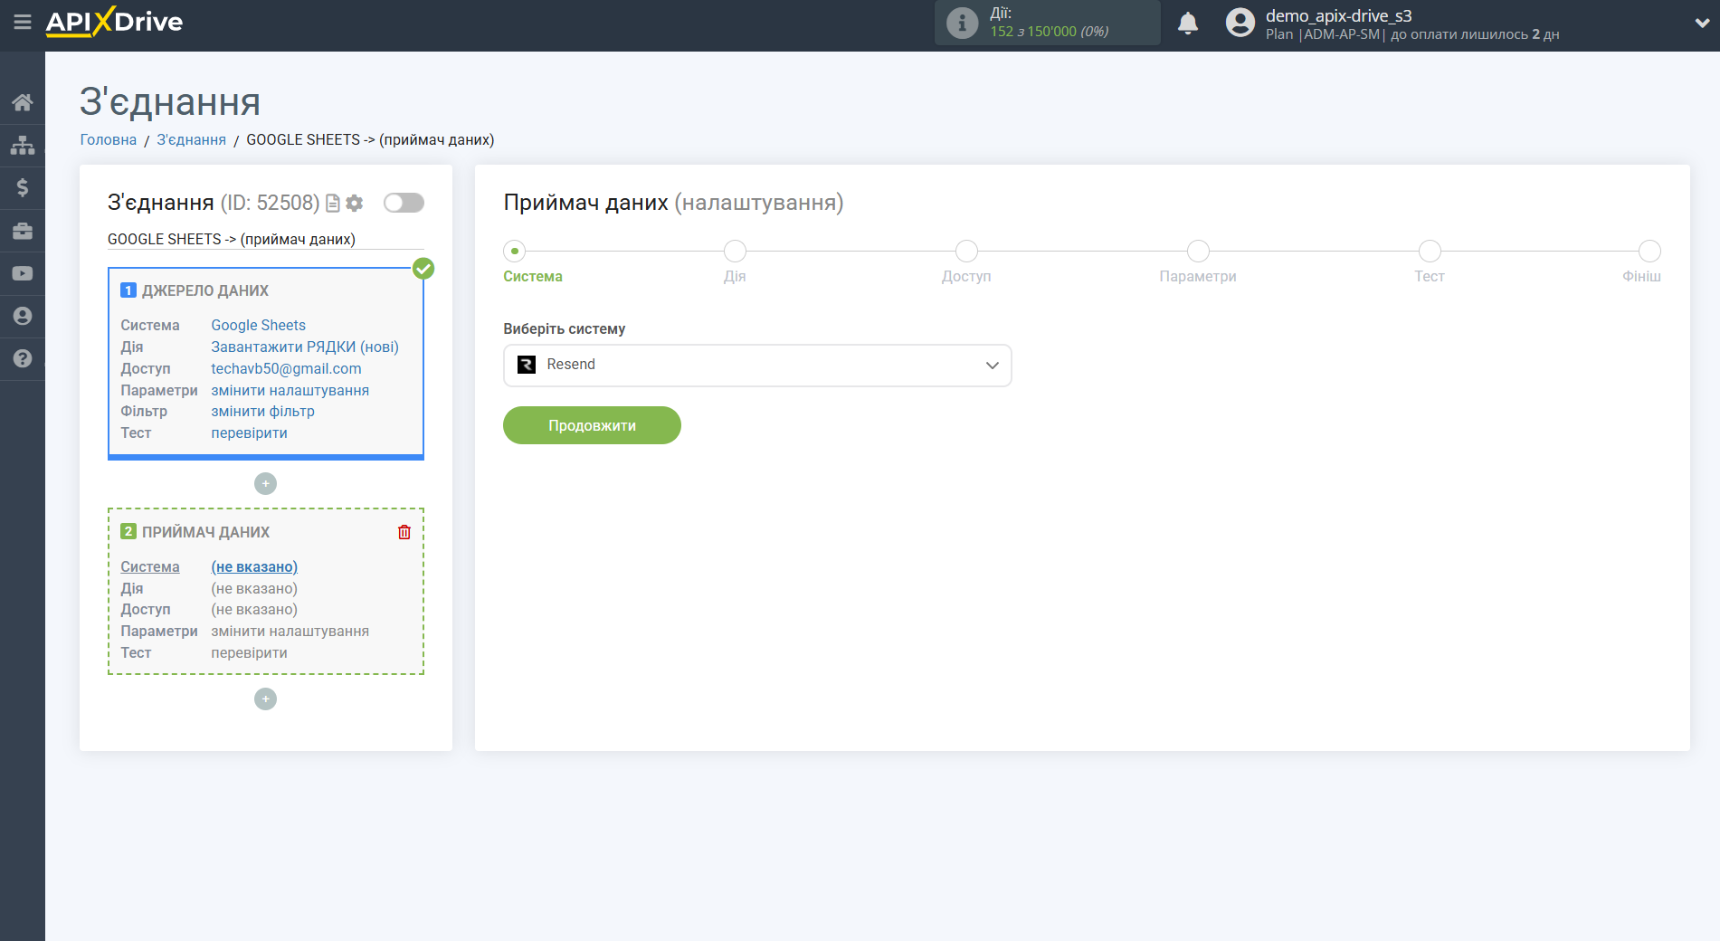Open the billing dollar icon in the sidebar
1720x941 pixels.
(23, 187)
